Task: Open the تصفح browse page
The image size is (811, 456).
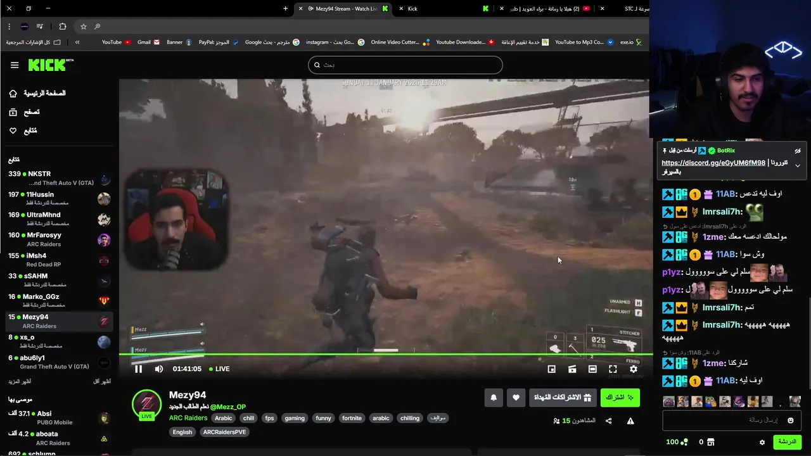Action: 24,112
